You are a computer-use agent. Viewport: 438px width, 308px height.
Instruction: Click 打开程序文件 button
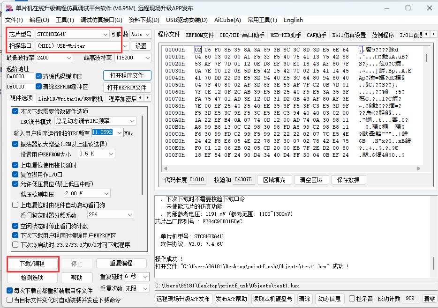[127, 75]
